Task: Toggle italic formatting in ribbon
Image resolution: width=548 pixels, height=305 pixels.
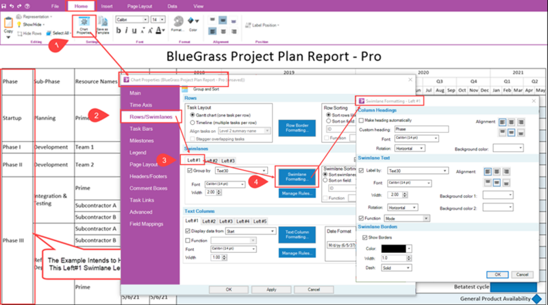Action: (127, 31)
